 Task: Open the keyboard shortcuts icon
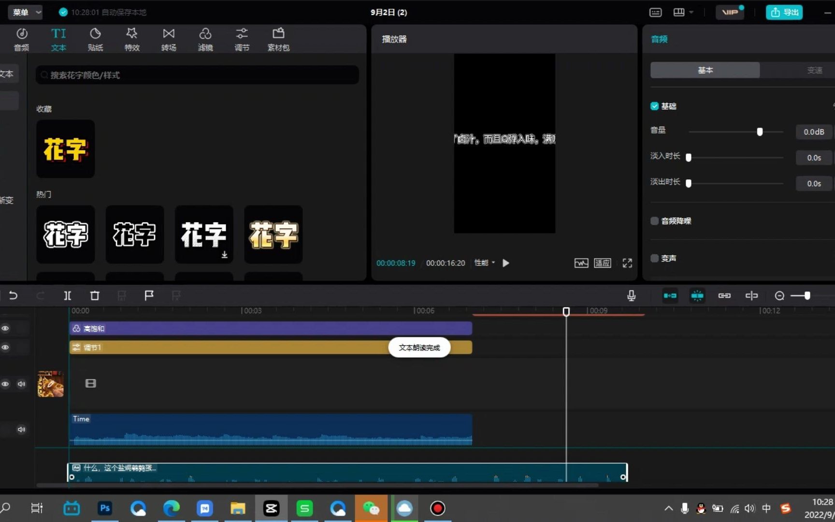[656, 12]
